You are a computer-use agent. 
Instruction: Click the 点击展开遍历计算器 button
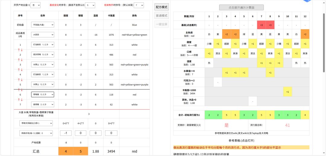[241, 8]
